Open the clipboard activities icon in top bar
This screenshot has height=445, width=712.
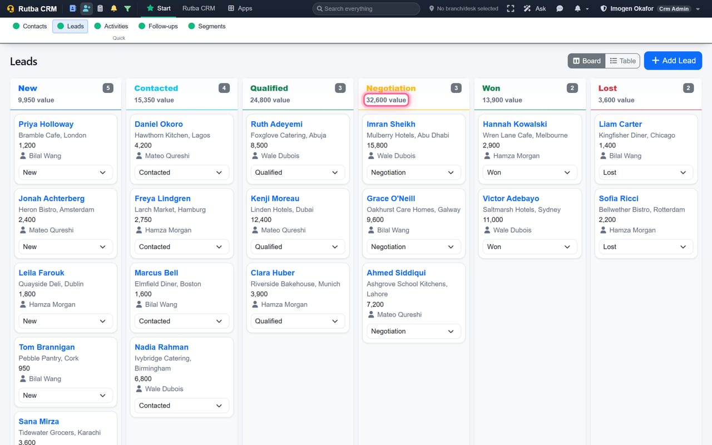(x=100, y=8)
